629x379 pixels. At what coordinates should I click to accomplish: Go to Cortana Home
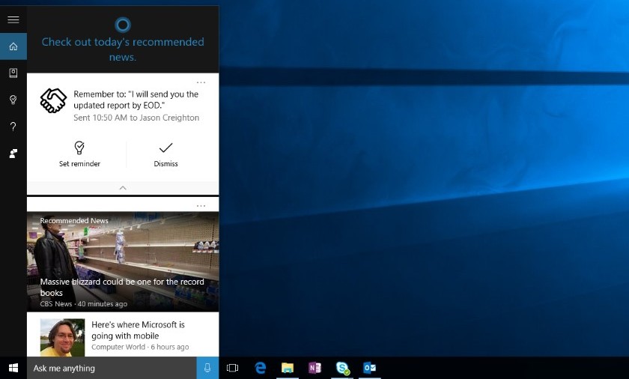[13, 46]
